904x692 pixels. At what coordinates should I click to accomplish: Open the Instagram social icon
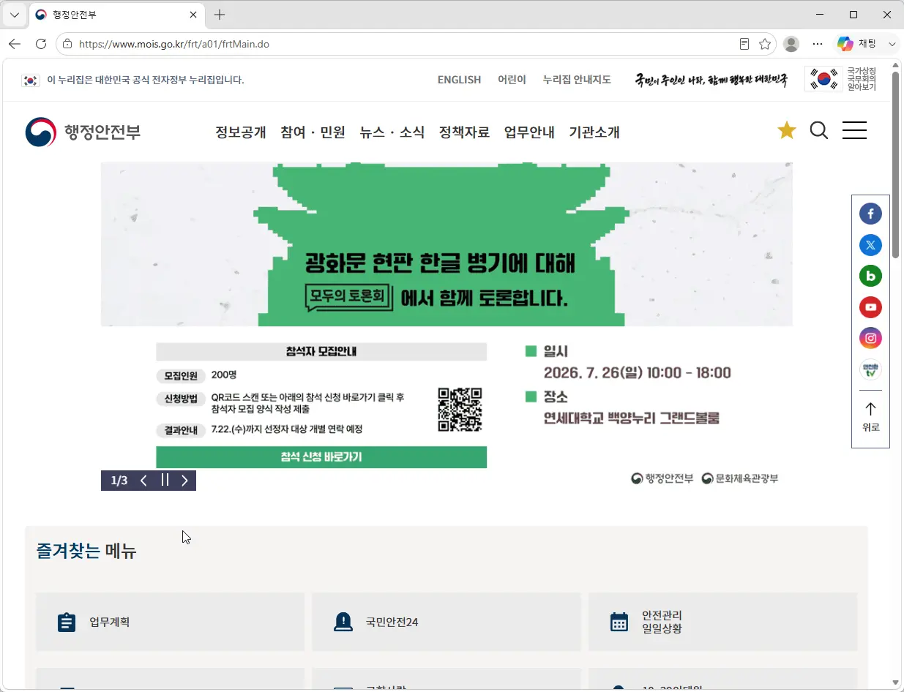tap(870, 338)
